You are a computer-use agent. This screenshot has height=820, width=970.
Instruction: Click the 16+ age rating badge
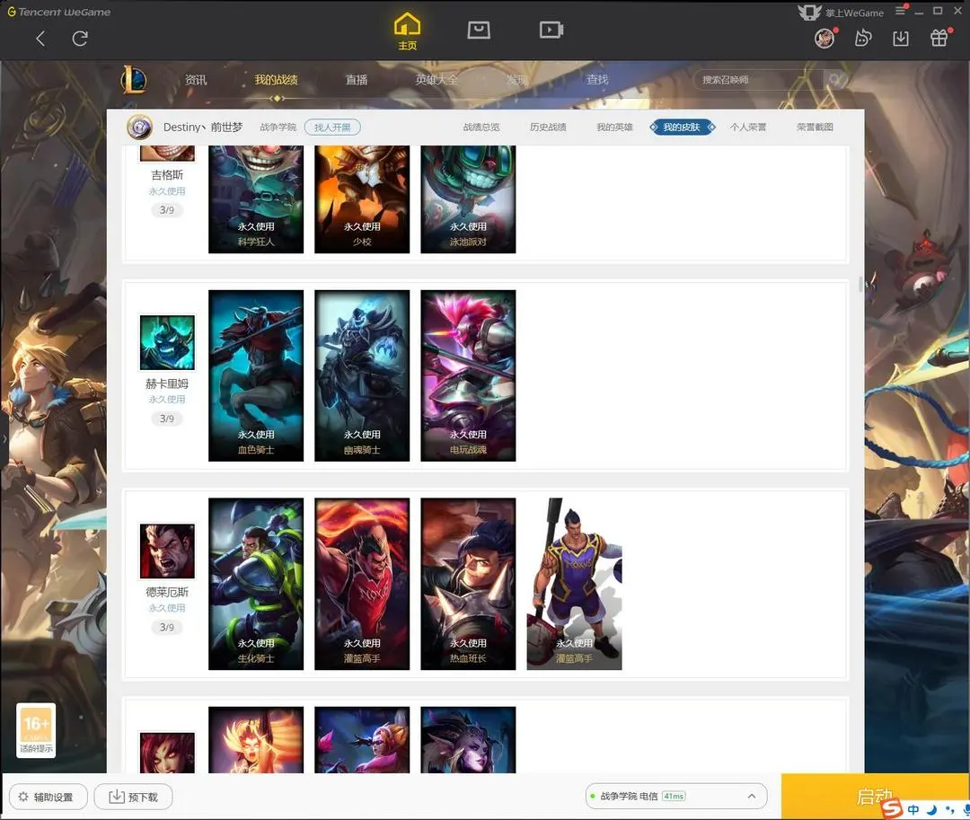pyautogui.click(x=36, y=729)
